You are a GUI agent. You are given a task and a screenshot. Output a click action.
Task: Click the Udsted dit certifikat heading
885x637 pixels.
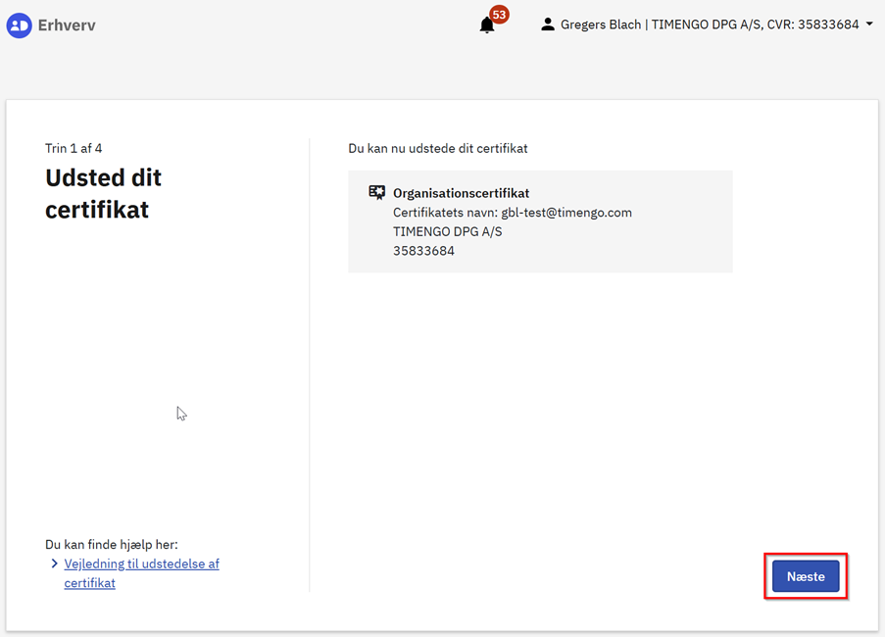point(103,193)
